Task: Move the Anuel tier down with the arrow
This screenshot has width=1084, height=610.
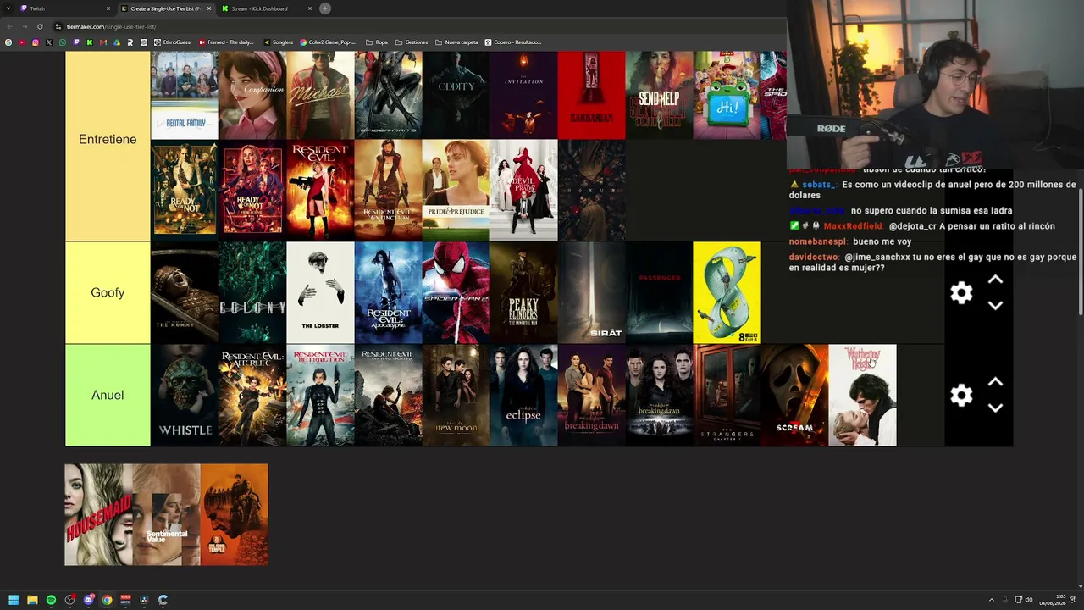Action: pos(995,408)
